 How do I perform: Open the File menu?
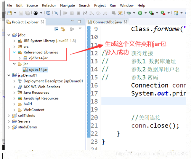pos(9,5)
